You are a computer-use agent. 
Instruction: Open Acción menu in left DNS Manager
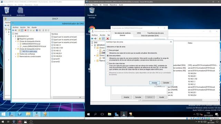(23, 27)
